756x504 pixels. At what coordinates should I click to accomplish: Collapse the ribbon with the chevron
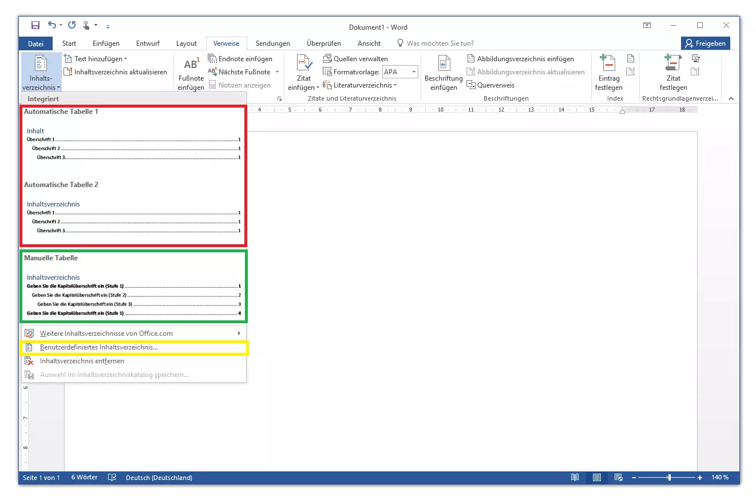click(x=731, y=98)
